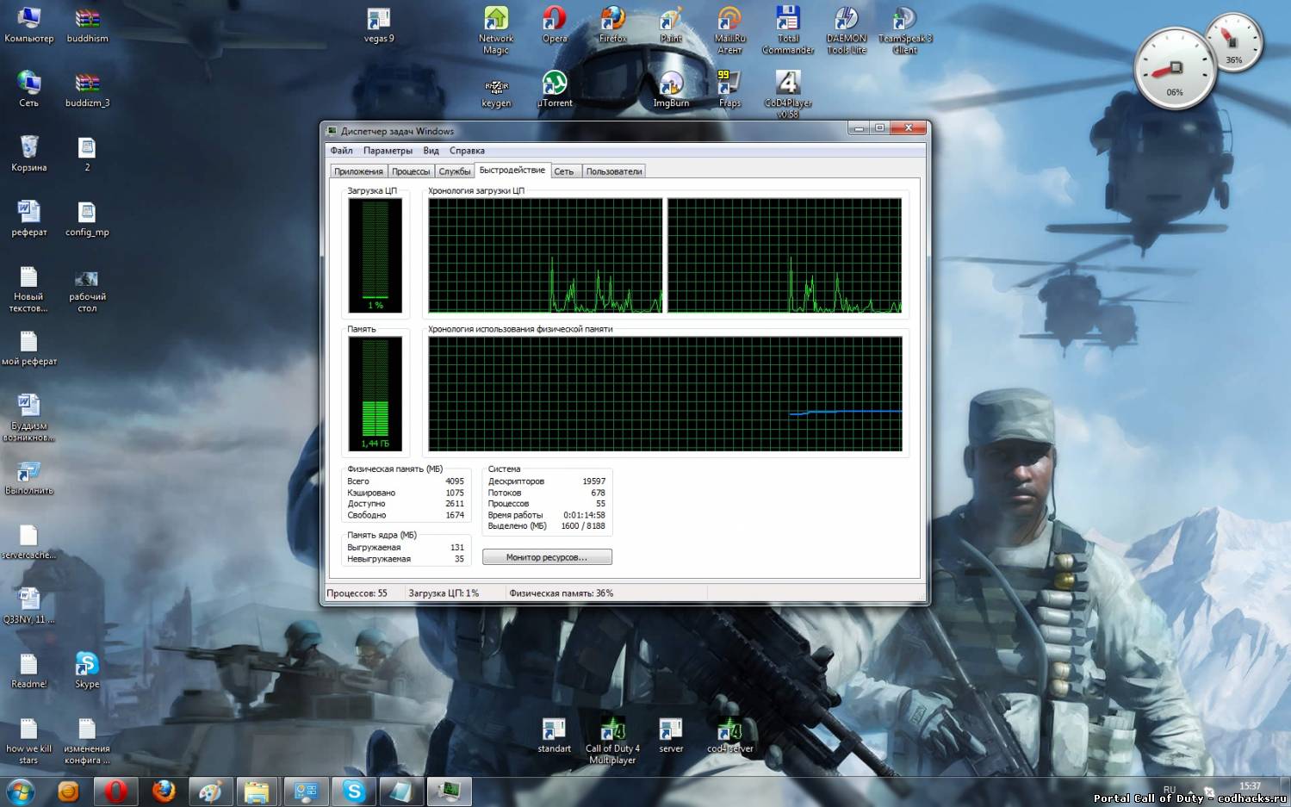Launch the µTorrent desktop shortcut

pyautogui.click(x=555, y=88)
